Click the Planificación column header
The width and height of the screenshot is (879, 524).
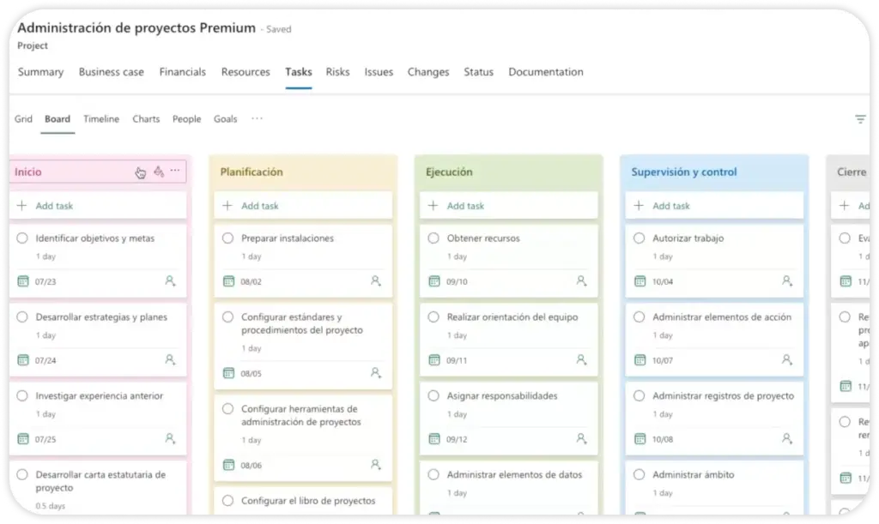(252, 172)
